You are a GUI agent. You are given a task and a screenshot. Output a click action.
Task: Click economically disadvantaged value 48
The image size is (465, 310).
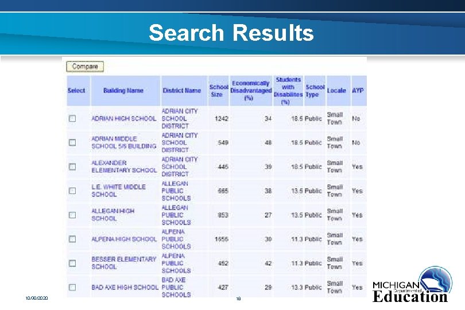[268, 143]
